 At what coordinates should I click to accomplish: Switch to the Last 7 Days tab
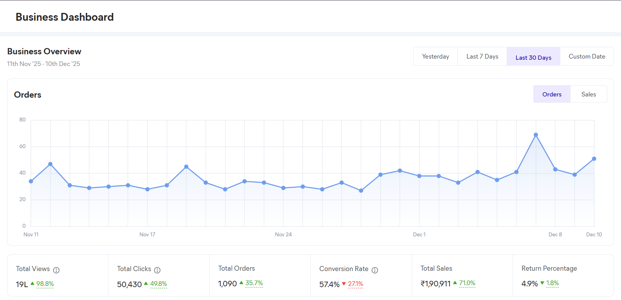482,57
